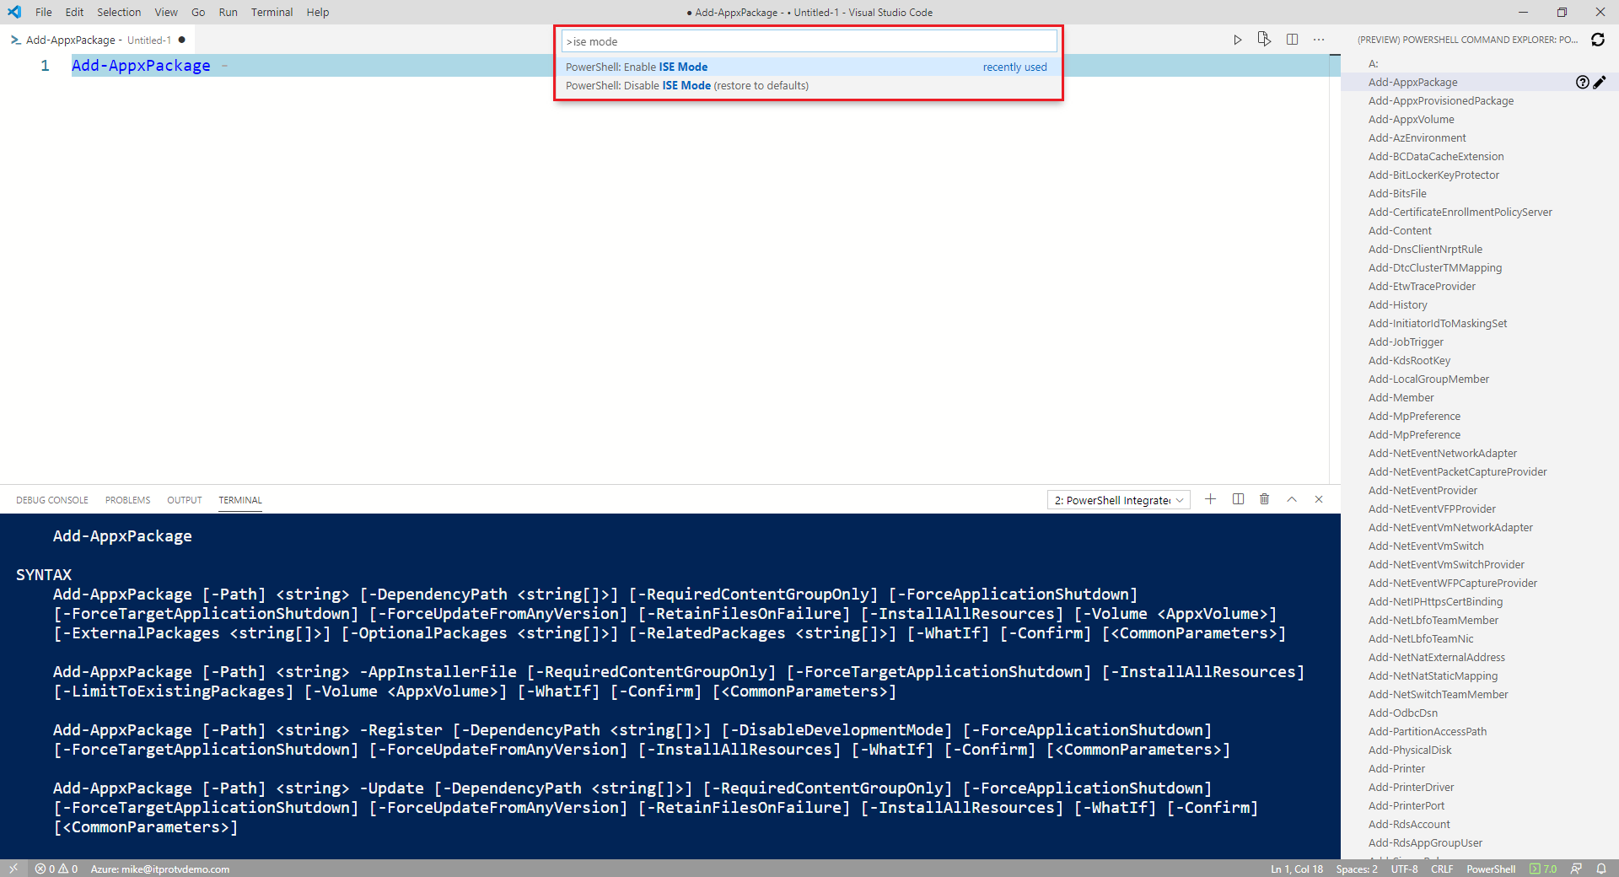Switch to the Problems tab
This screenshot has height=877, width=1619.
click(128, 500)
